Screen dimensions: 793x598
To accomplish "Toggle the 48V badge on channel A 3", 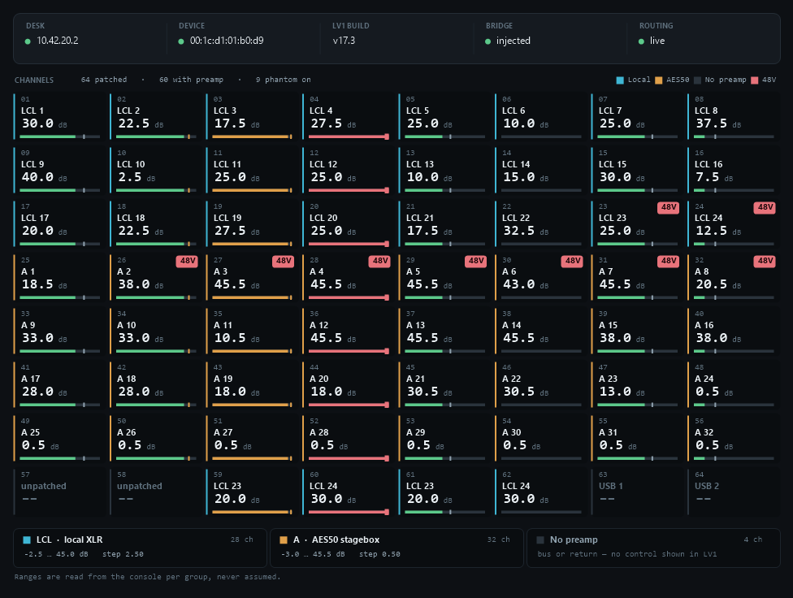I will coord(284,261).
